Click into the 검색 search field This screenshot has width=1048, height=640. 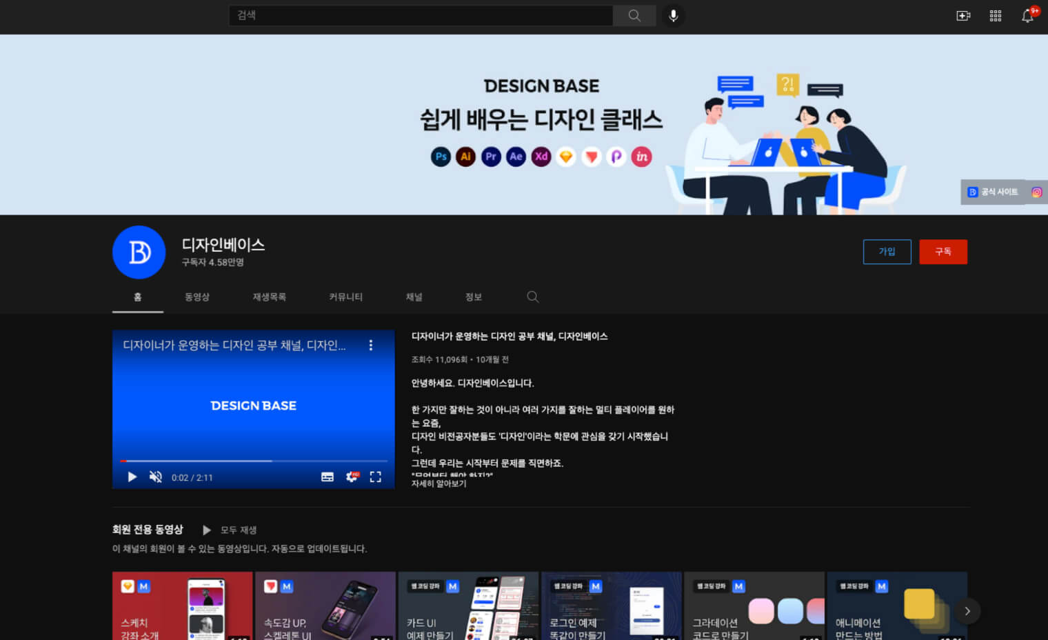click(421, 15)
